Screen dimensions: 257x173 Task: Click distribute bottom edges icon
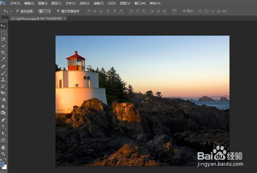pos(144,11)
